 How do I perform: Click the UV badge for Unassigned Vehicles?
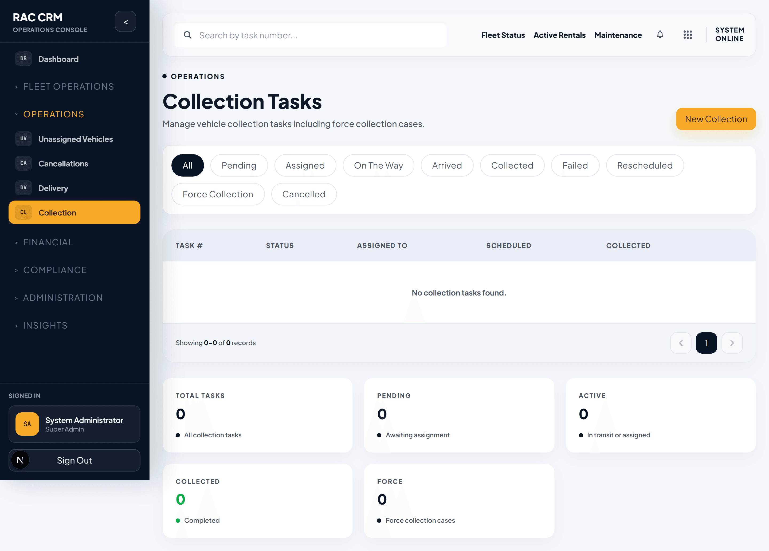coord(23,139)
